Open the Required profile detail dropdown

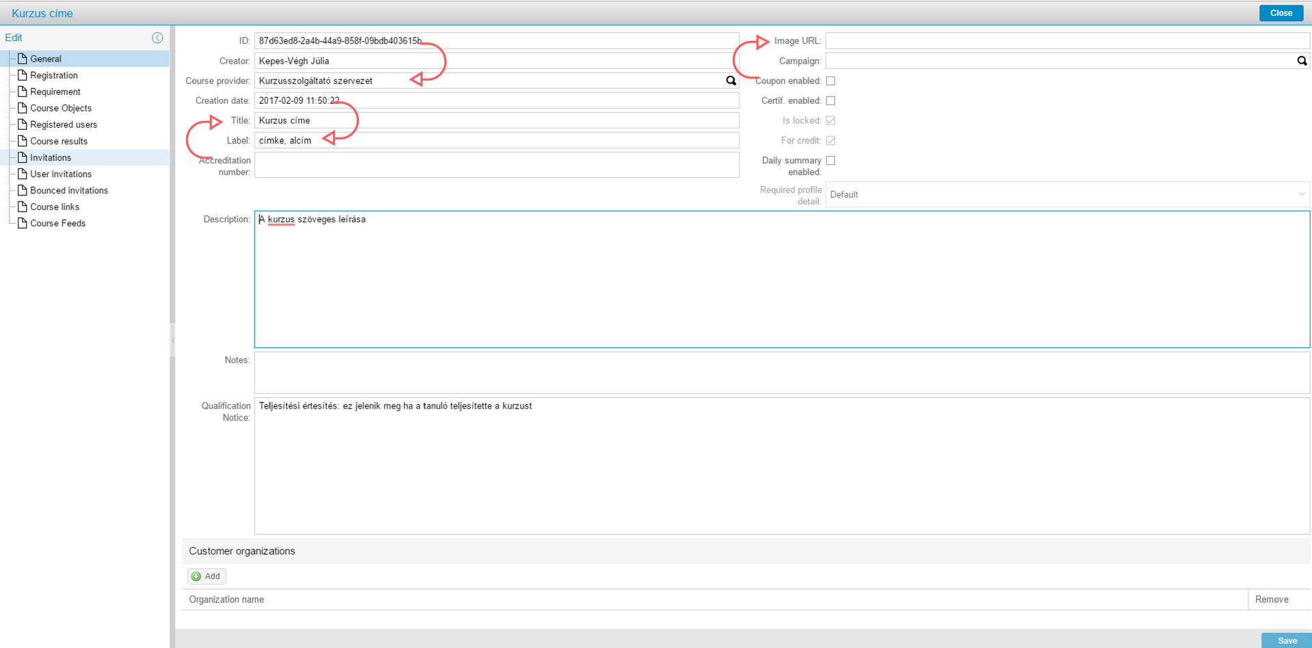coord(1066,195)
